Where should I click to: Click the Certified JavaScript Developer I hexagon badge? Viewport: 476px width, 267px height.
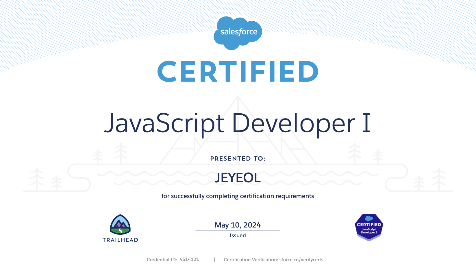(x=369, y=227)
